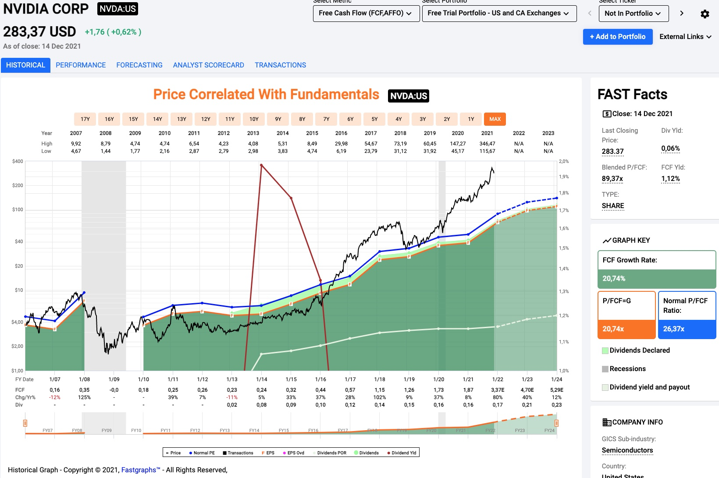Select the 10Y time range button
The image size is (719, 478).
254,119
